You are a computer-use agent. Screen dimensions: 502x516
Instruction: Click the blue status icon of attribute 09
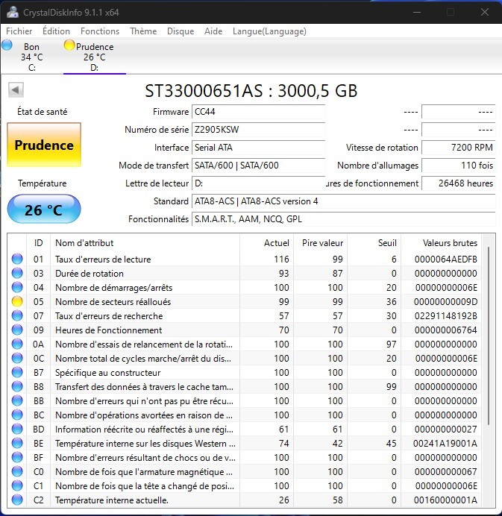coord(17,330)
